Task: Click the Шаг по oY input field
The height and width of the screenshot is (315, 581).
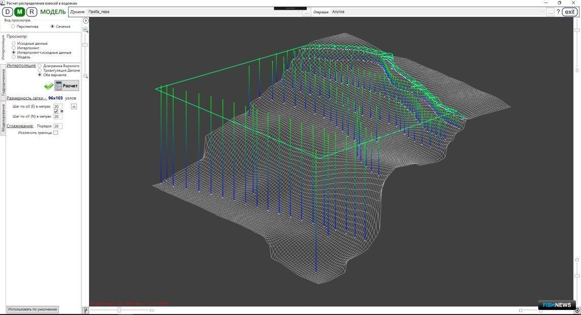Action: [58, 116]
